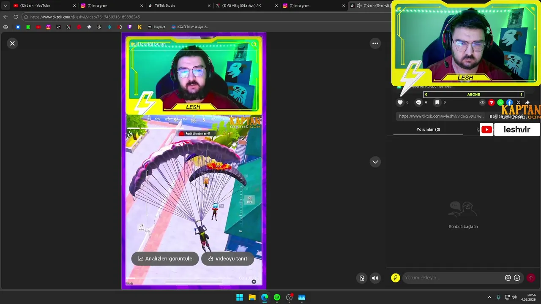Close the TikTok video viewer with X
The height and width of the screenshot is (304, 541).
(12, 43)
